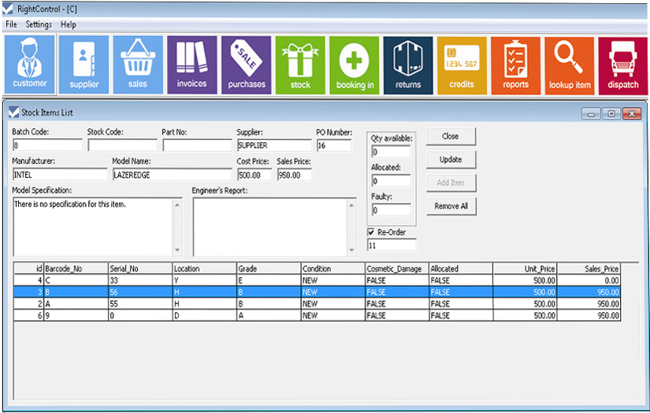Image resolution: width=650 pixels, height=413 pixels.
Task: Click the Location cell showing D
Action: [204, 315]
